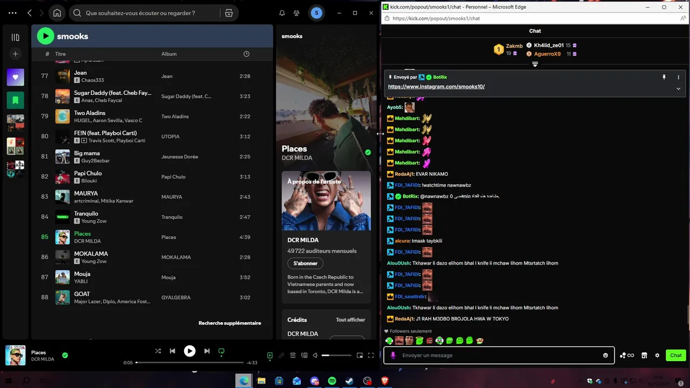Click the now-playing album art thumbnail
This screenshot has height=388, width=690.
16,355
